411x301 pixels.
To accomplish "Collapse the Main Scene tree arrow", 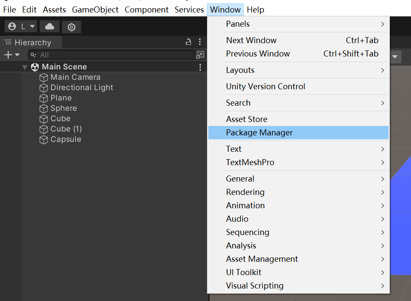I will [x=25, y=67].
